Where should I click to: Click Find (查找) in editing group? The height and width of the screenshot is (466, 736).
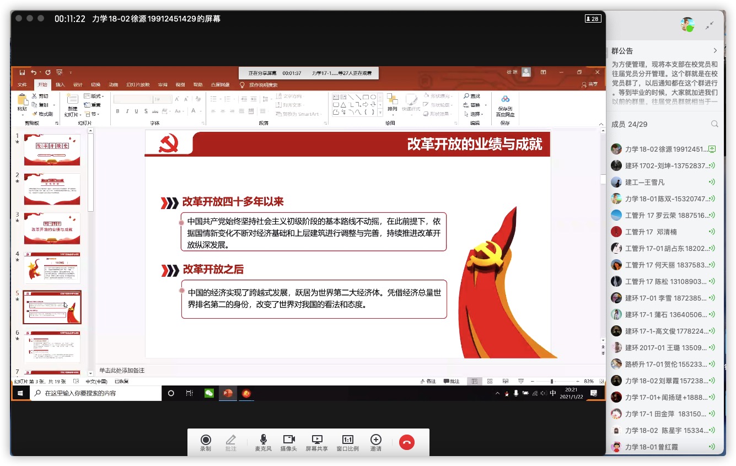click(472, 96)
